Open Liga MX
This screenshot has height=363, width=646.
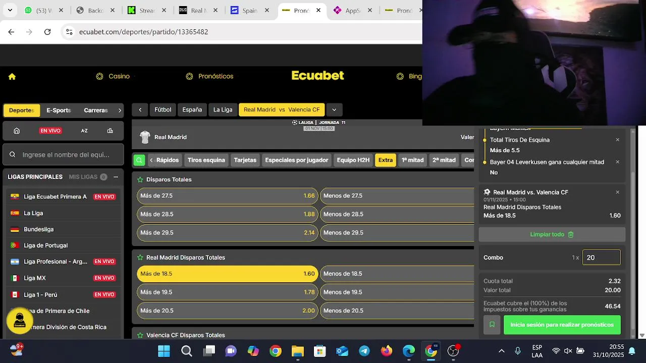point(63,278)
